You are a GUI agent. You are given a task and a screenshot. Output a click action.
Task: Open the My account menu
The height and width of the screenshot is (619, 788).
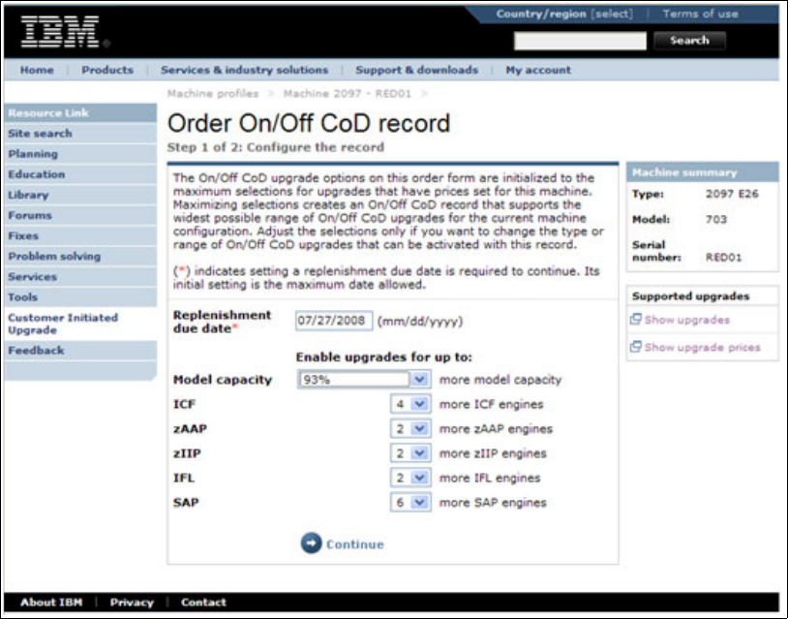click(x=538, y=70)
